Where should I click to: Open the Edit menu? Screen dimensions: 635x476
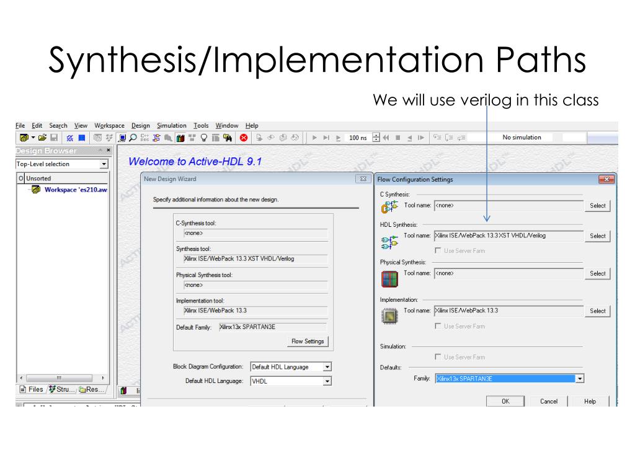(x=37, y=125)
